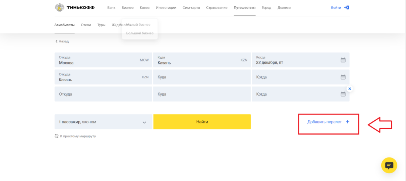Remove third flight with the X button
This screenshot has height=181, width=406.
pyautogui.click(x=350, y=89)
